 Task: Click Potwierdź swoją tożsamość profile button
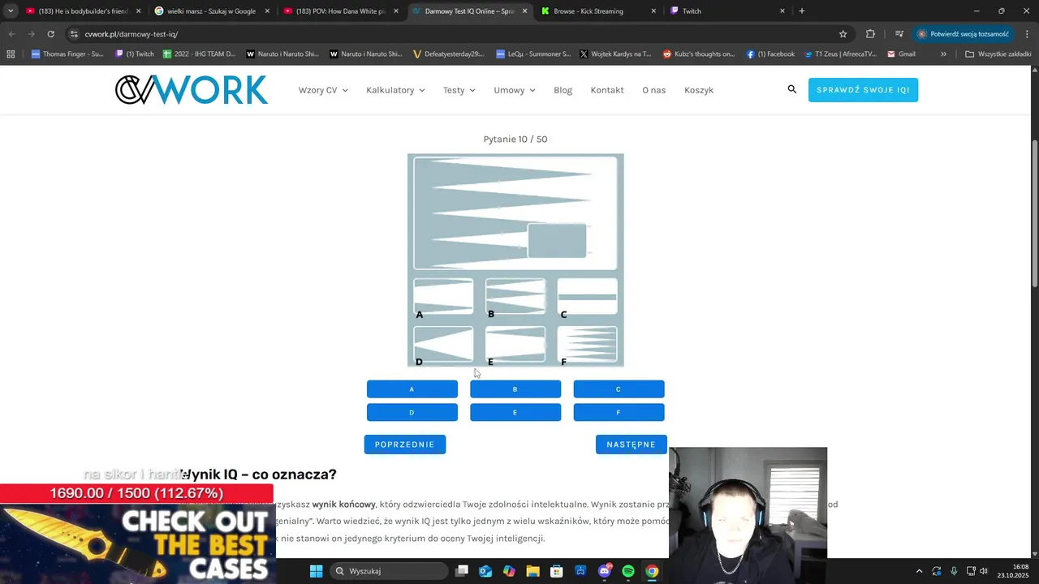[x=963, y=34]
